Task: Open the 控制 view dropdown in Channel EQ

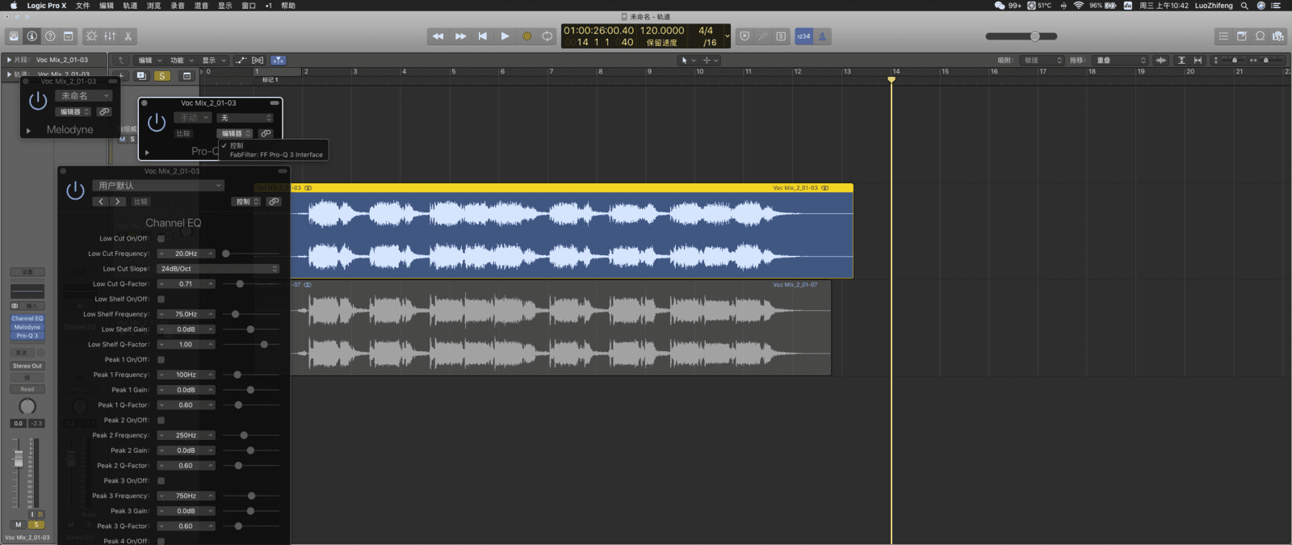Action: tap(246, 202)
